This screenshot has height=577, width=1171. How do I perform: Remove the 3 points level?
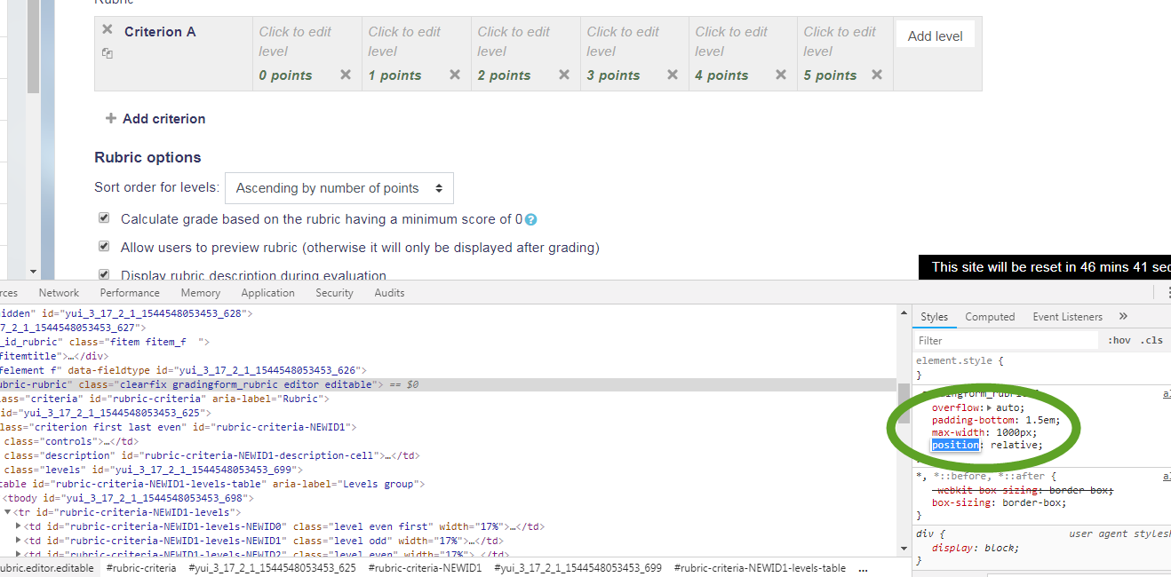tap(673, 75)
